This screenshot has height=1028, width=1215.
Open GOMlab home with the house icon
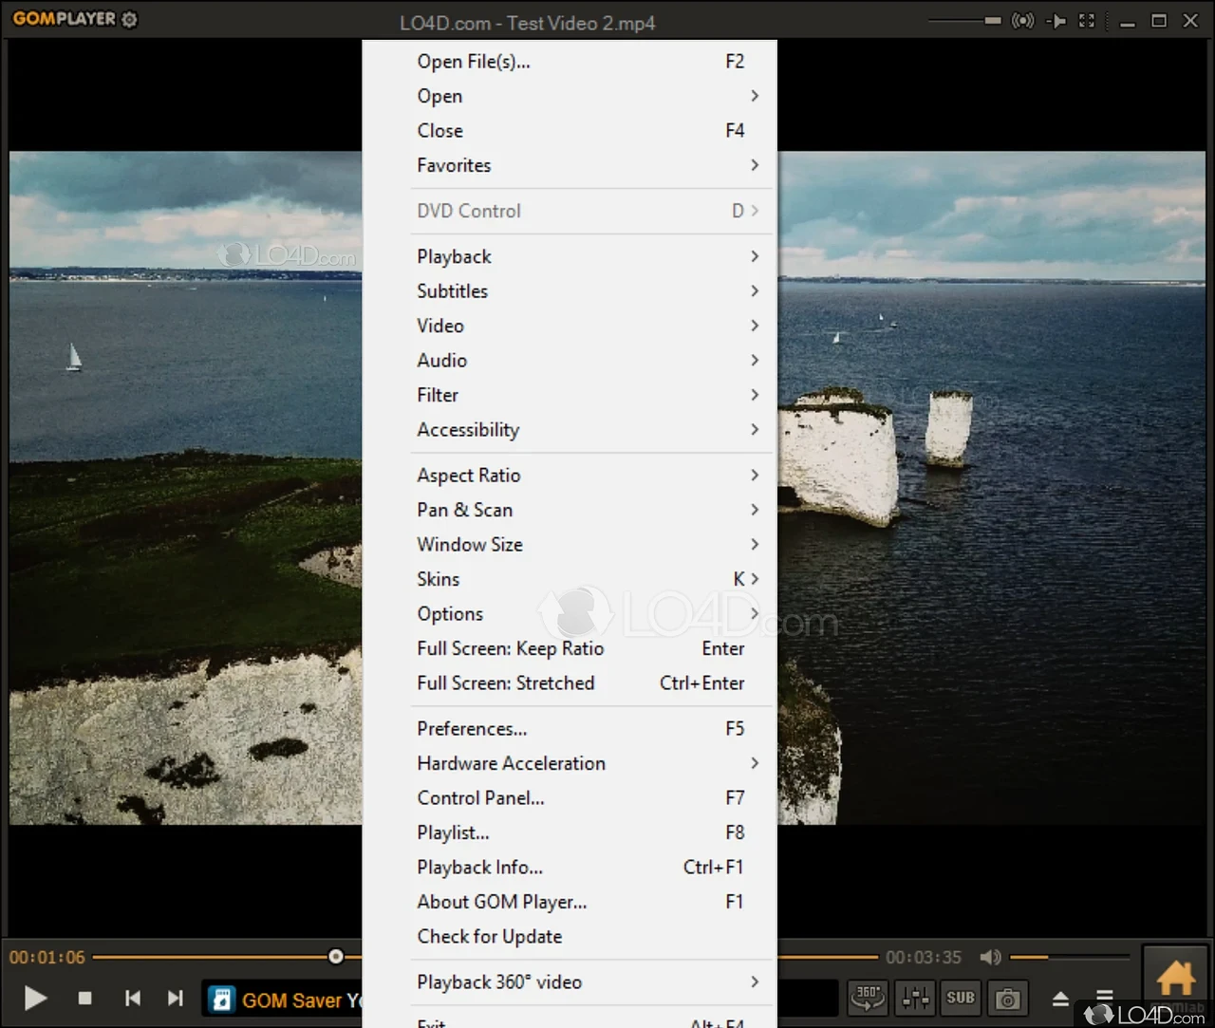coord(1175,977)
